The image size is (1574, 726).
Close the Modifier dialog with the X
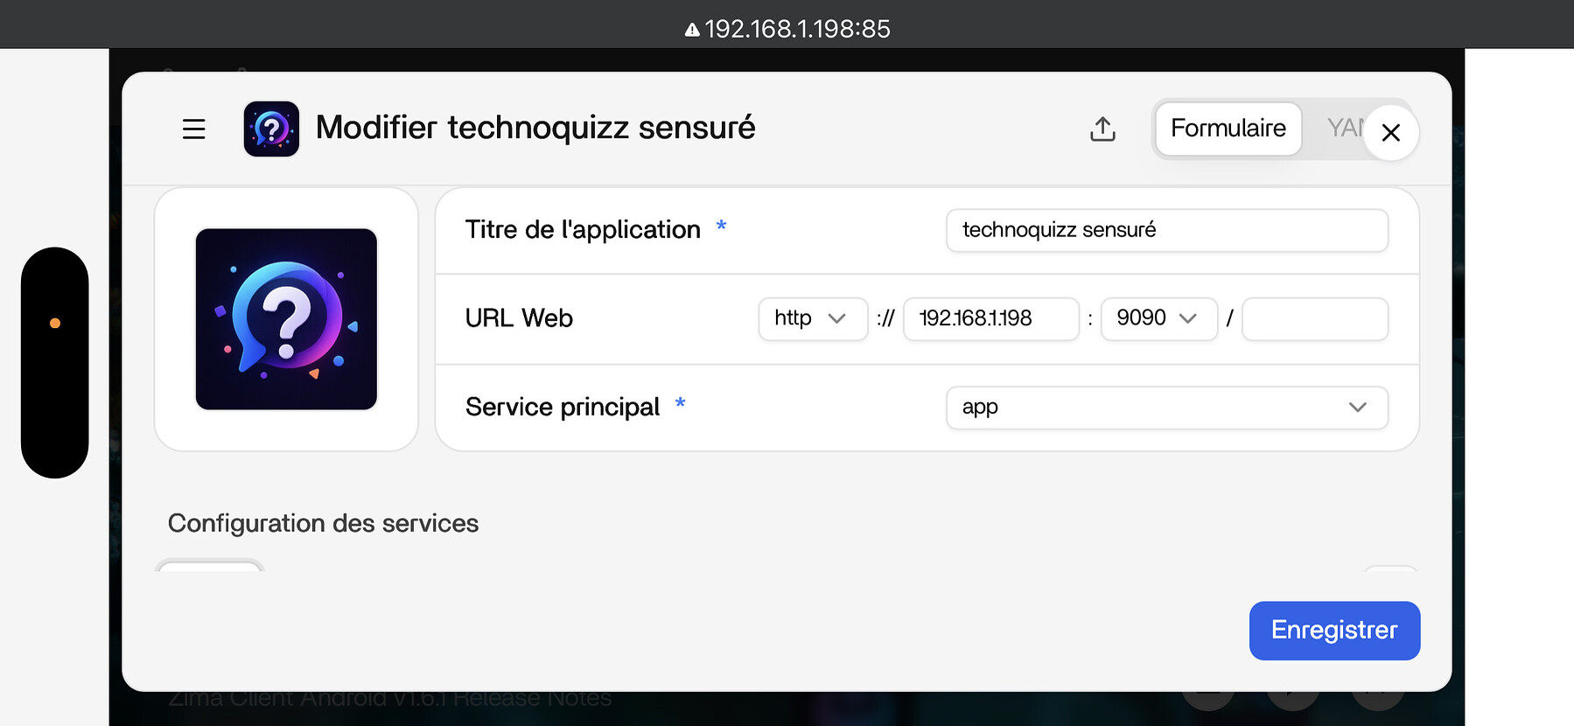(x=1390, y=132)
